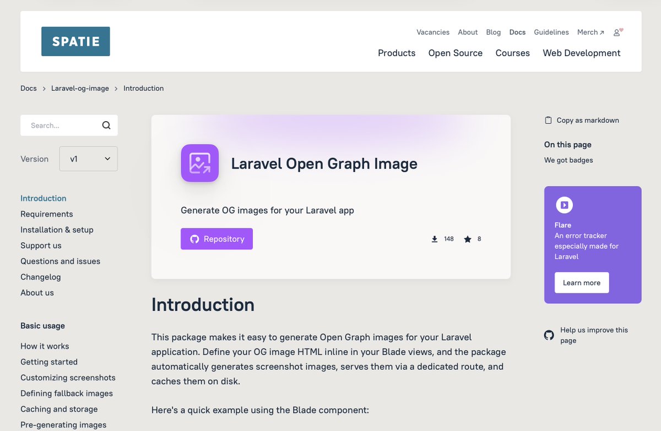Click the Flare play icon
Image resolution: width=661 pixels, height=431 pixels.
tap(564, 205)
